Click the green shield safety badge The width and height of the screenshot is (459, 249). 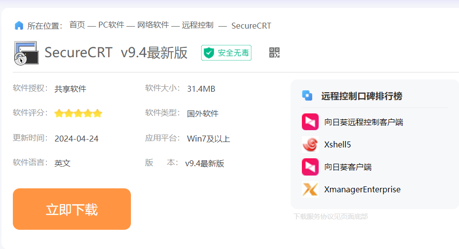coord(226,53)
